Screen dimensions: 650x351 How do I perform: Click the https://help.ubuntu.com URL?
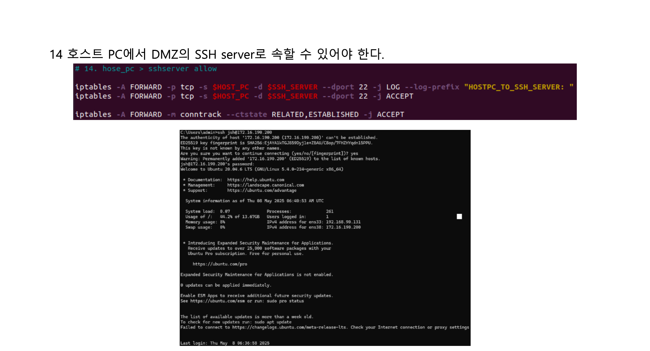click(x=256, y=180)
